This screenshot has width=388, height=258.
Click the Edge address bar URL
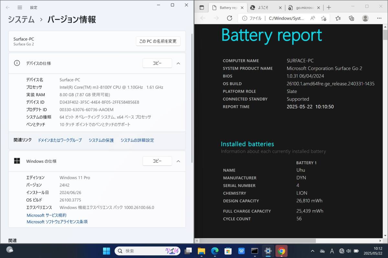pos(286,18)
